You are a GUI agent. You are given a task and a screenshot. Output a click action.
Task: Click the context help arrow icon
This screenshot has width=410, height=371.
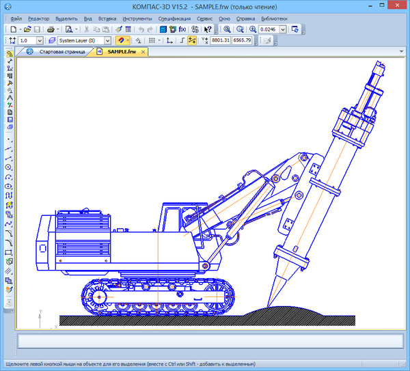[208, 29]
